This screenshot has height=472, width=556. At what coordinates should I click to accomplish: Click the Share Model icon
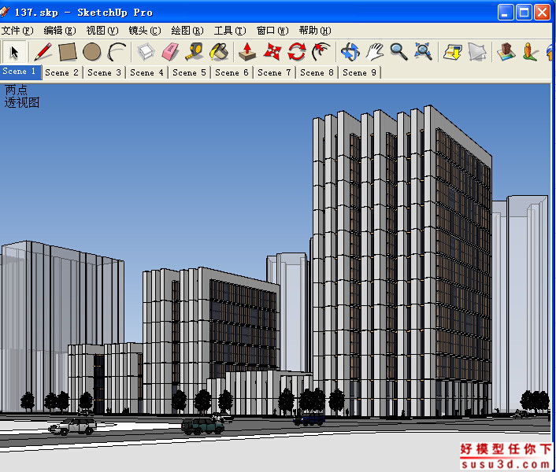click(477, 52)
